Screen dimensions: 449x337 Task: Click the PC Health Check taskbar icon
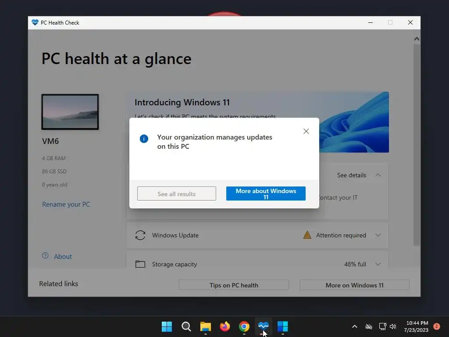(x=264, y=326)
